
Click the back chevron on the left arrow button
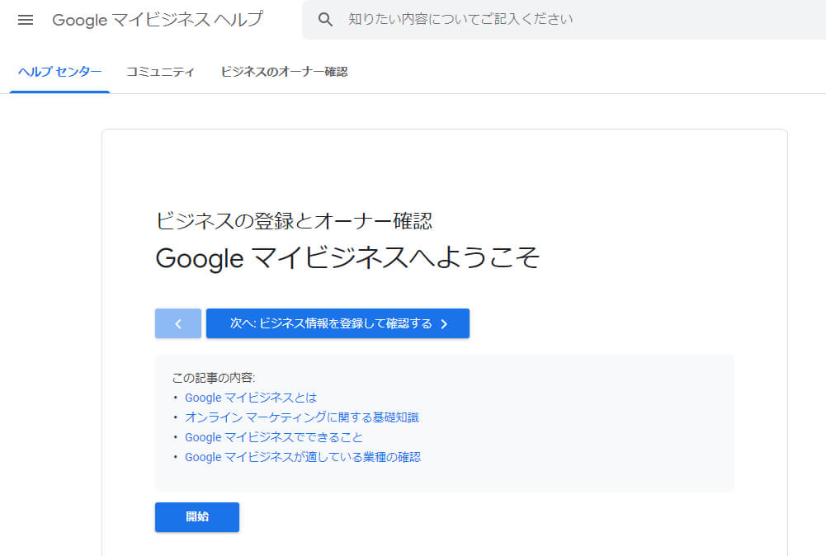pos(177,323)
